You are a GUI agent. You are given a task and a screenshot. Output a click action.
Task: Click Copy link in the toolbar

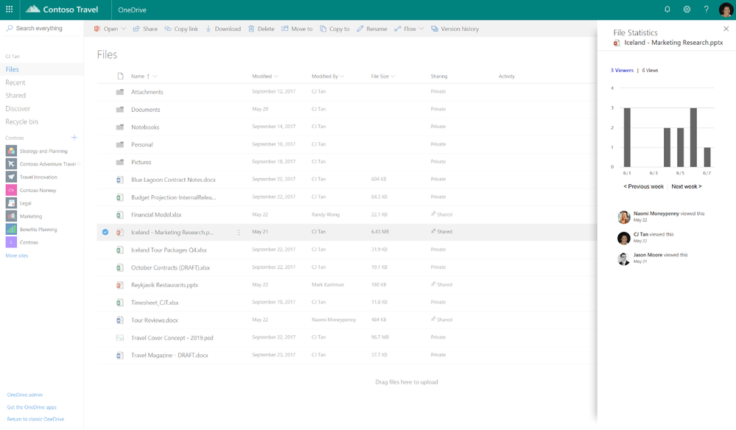pos(181,29)
